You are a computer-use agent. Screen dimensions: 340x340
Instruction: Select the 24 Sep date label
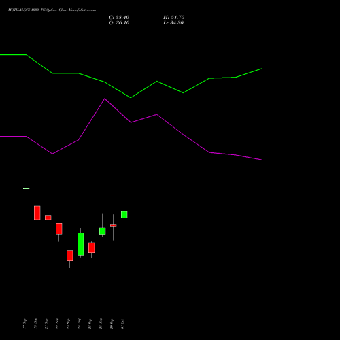point(79,324)
